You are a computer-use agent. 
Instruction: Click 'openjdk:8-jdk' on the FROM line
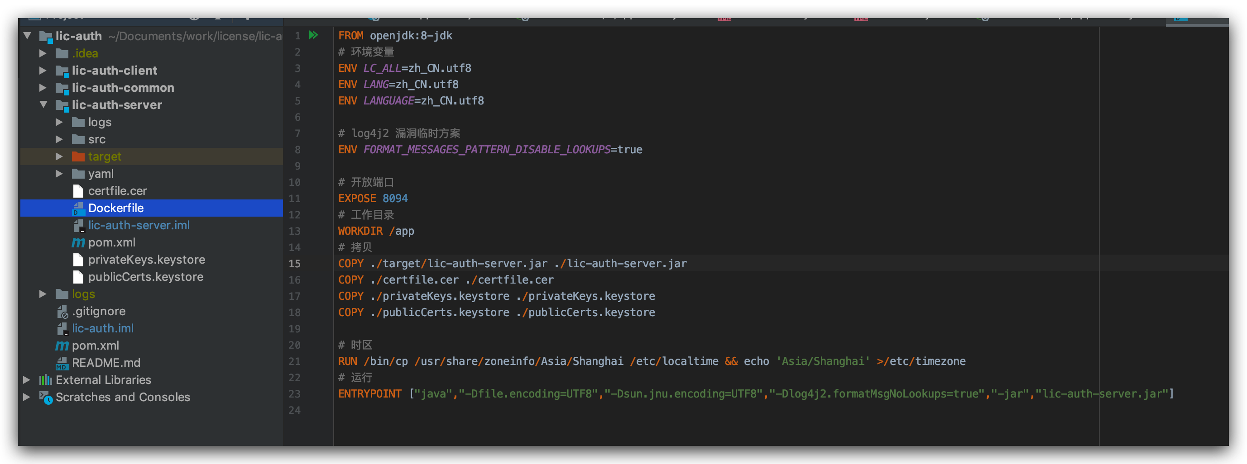pyautogui.click(x=411, y=36)
